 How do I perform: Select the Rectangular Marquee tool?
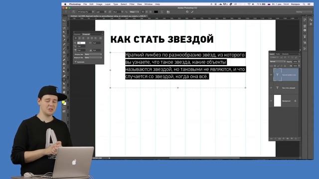click(64, 25)
